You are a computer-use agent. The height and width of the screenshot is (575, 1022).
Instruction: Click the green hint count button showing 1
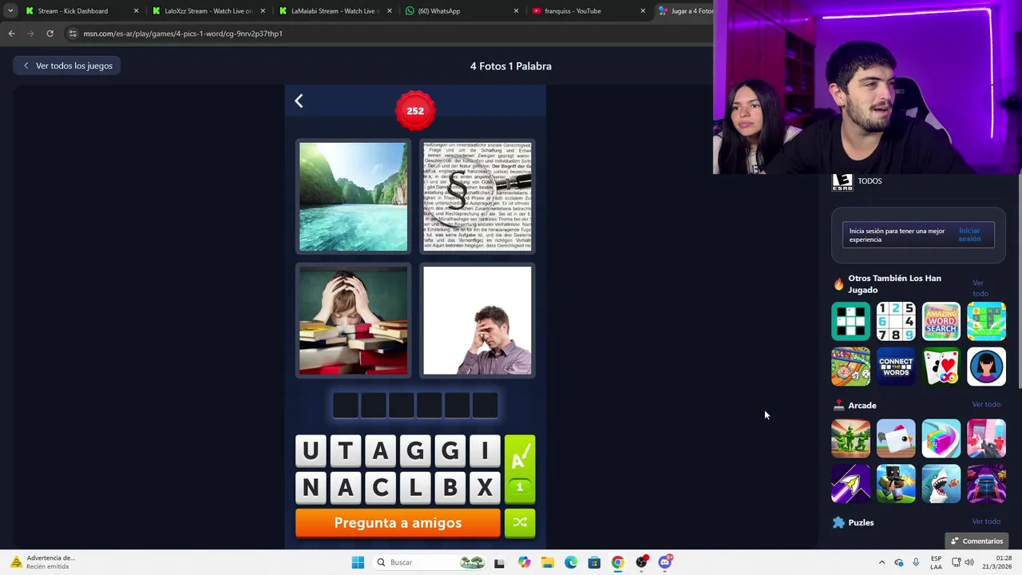pos(520,487)
